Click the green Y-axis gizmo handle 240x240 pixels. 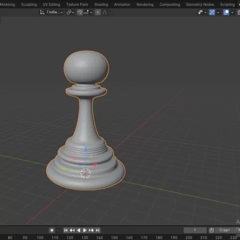(63, 169)
